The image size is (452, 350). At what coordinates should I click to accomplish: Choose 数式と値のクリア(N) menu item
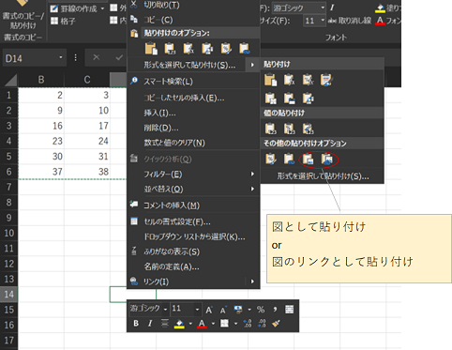(193, 143)
